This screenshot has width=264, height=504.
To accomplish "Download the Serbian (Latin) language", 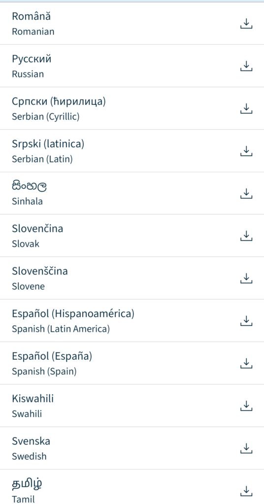I will [246, 151].
